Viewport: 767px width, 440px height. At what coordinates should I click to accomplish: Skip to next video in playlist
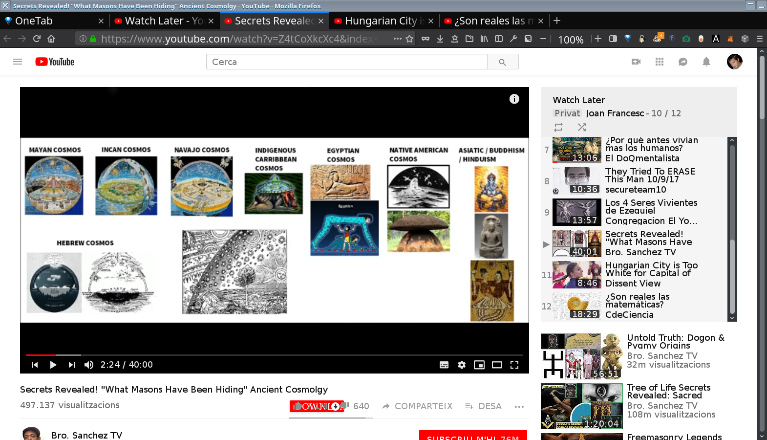pos(72,365)
